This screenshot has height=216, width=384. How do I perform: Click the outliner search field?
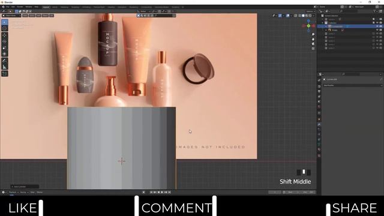[350, 11]
